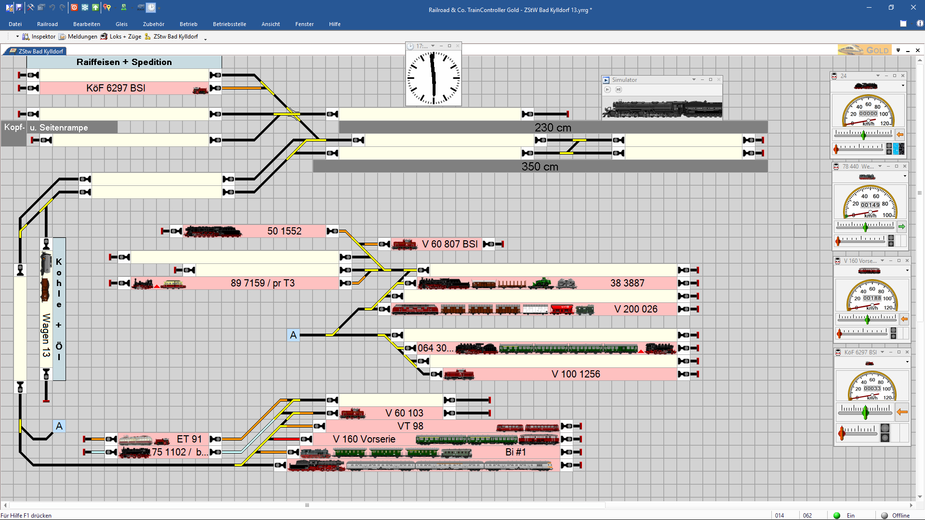
Task: Expand the Simulator window options arrow
Action: 694,80
